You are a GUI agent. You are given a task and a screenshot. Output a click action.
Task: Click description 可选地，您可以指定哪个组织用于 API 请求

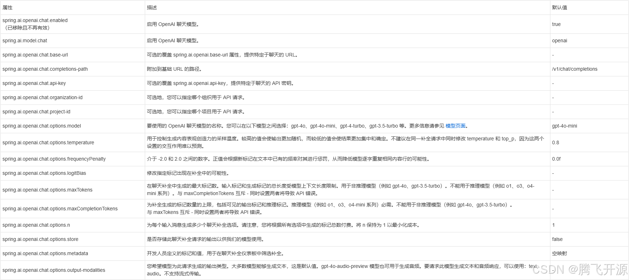point(196,97)
